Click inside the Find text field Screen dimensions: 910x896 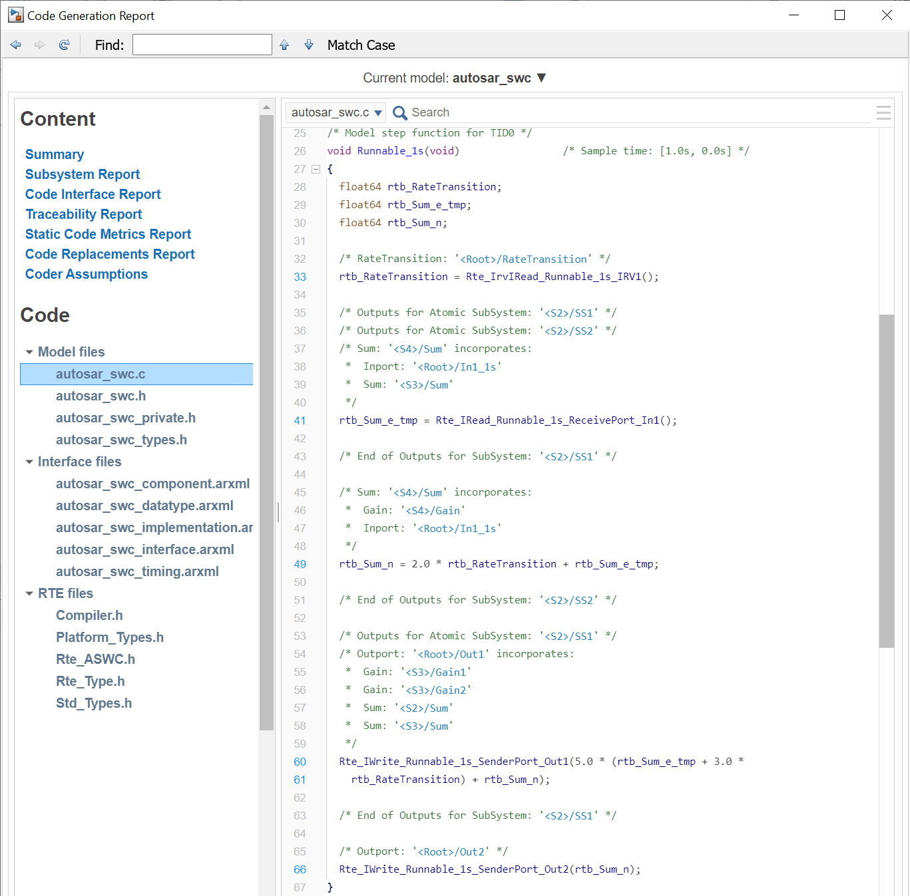click(202, 45)
